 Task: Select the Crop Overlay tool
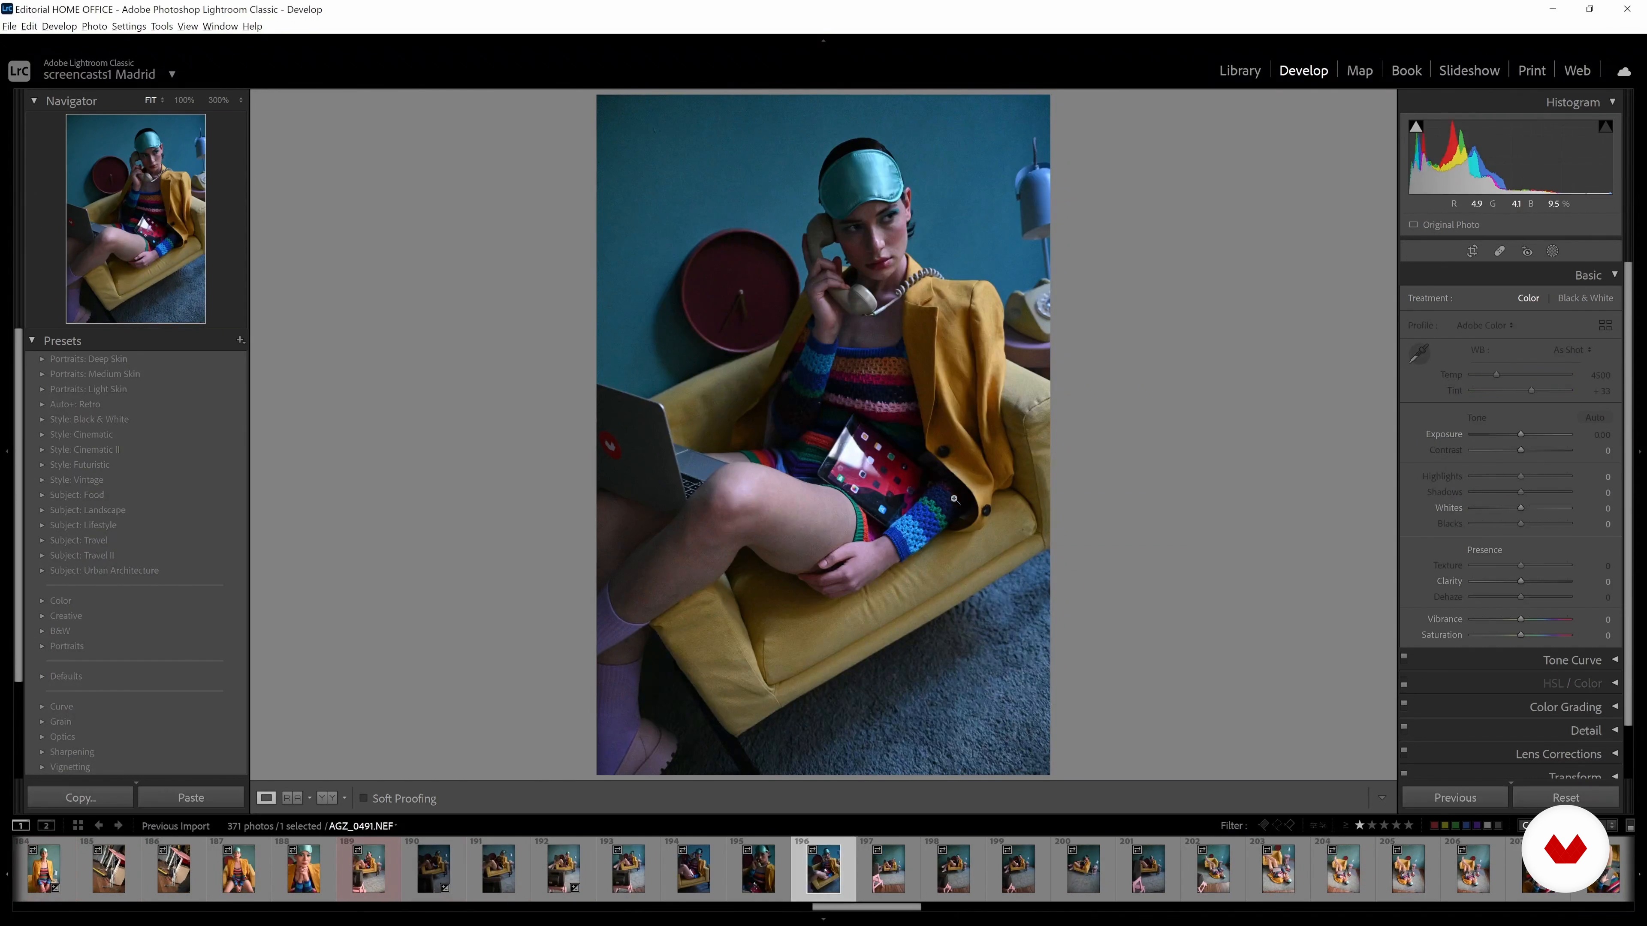(1472, 251)
